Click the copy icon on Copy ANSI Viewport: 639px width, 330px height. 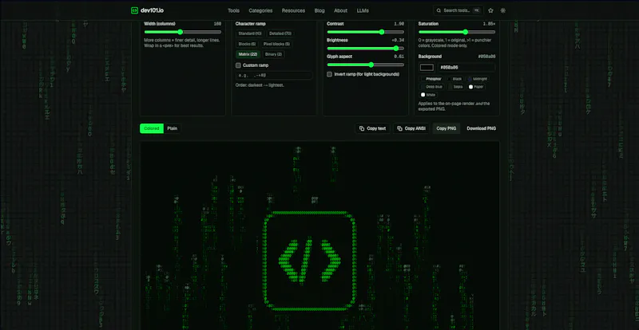coord(399,128)
